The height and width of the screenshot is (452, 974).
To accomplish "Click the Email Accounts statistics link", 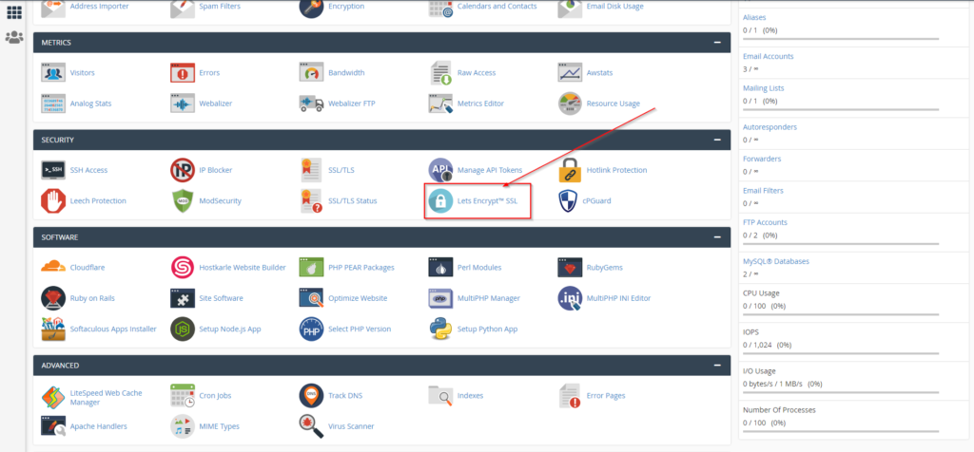I will pyautogui.click(x=768, y=56).
